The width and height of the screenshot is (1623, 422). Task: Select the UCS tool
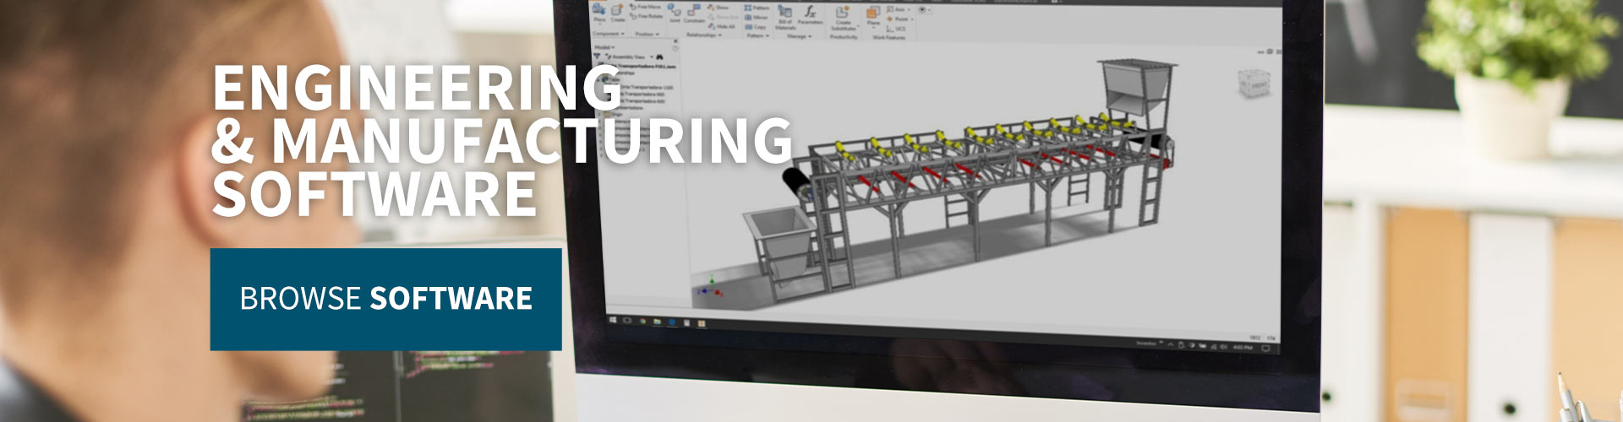(895, 29)
